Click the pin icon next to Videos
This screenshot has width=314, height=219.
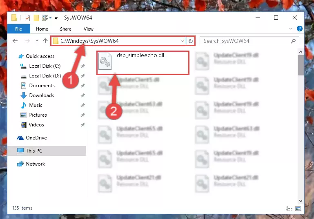tap(83, 125)
